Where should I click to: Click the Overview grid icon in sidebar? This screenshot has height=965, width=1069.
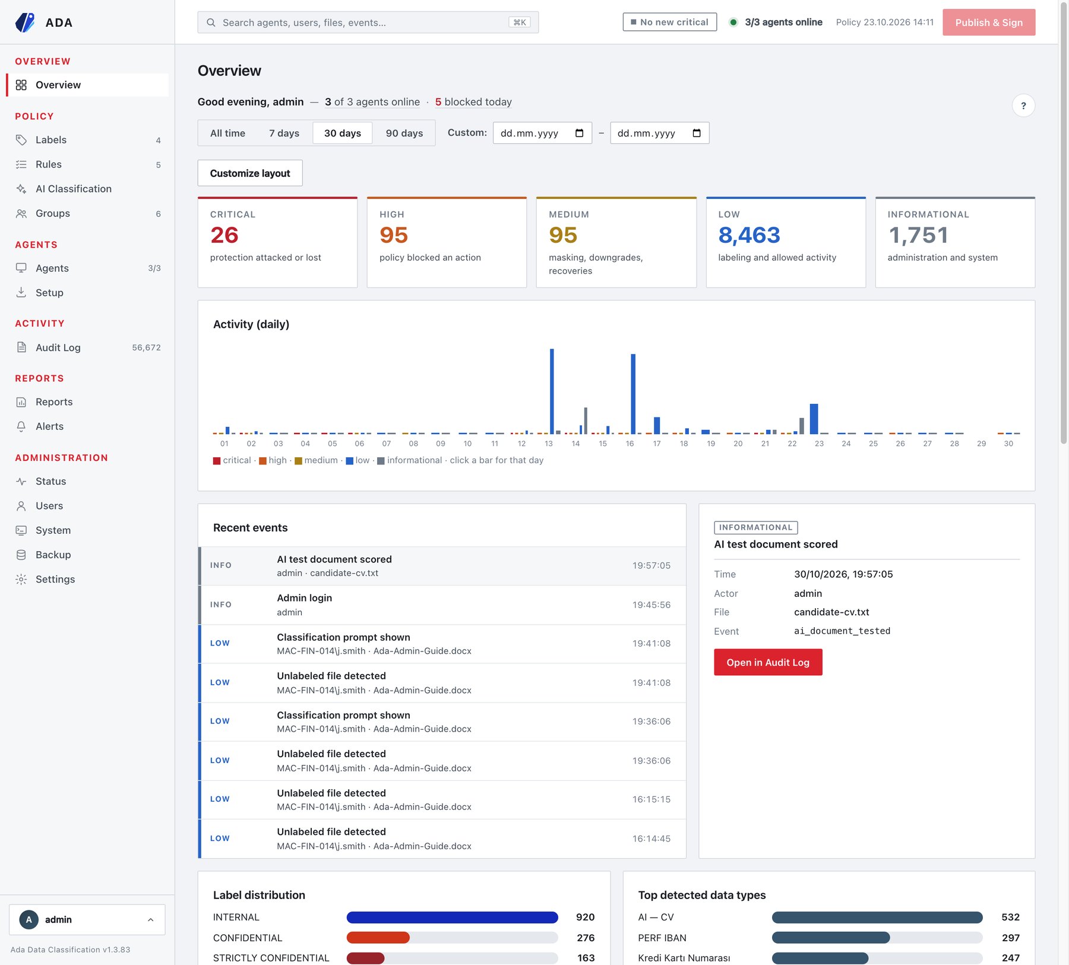point(21,85)
